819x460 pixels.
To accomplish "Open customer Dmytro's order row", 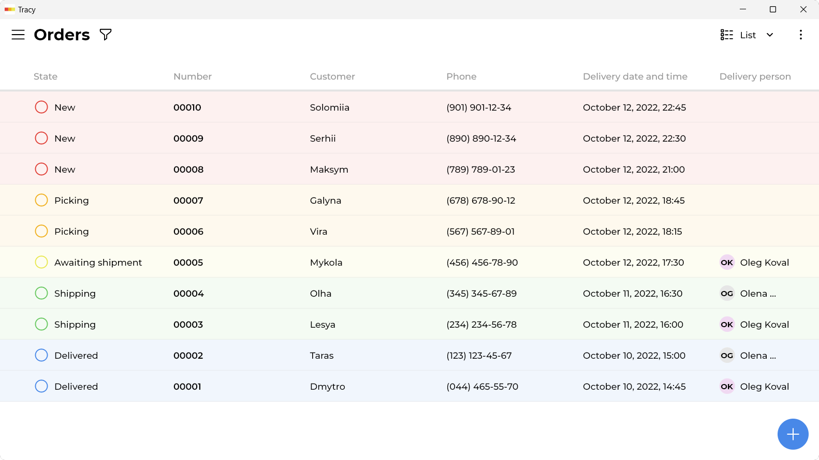I will 409,386.
